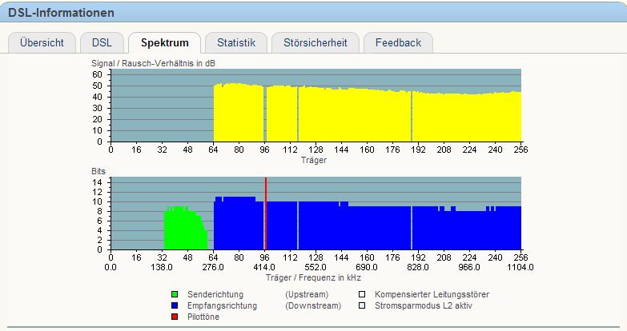This screenshot has height=331, width=627.
Task: Open the Feedback tab
Action: (x=398, y=42)
